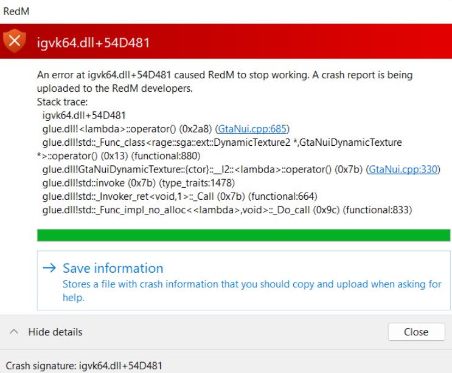Select the "Save information" heading
Viewport: 452px width, 373px height.
pos(113,268)
